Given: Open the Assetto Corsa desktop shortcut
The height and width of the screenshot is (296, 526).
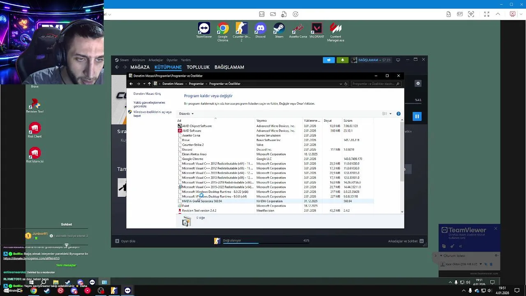Looking at the screenshot, I should 298,31.
